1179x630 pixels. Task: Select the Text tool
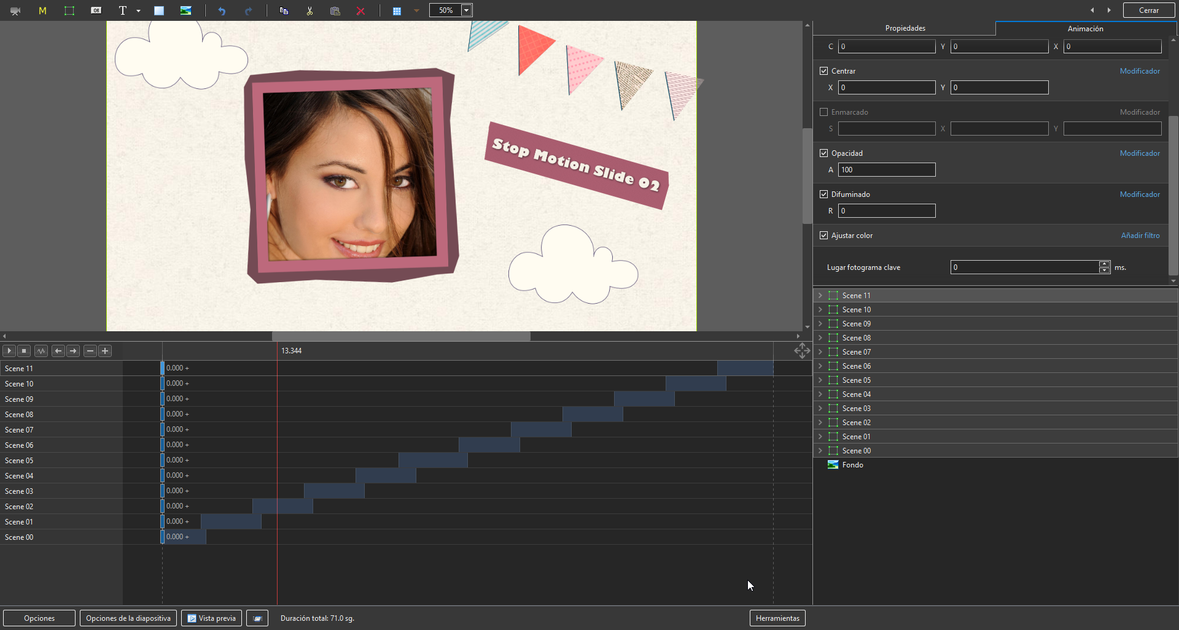(x=123, y=10)
